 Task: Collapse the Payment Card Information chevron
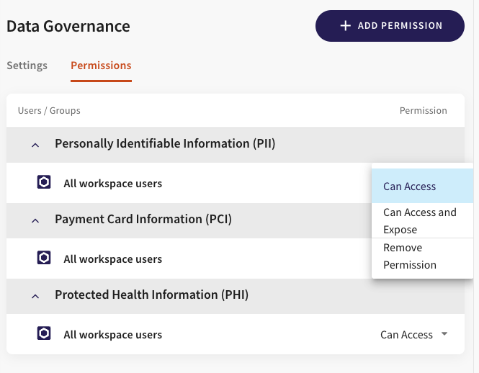pos(35,220)
